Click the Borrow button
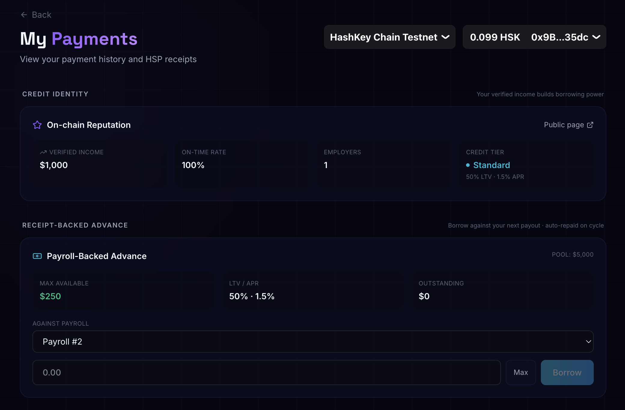 point(567,372)
